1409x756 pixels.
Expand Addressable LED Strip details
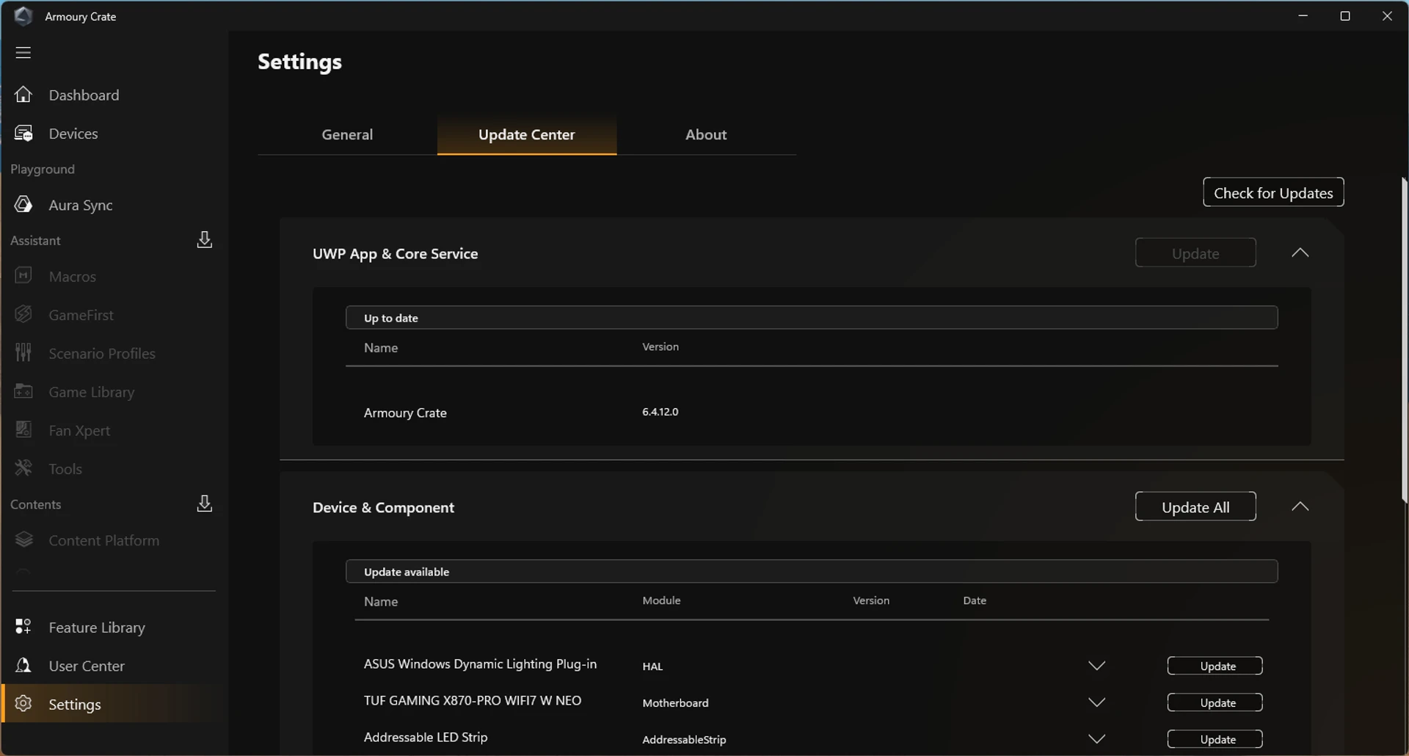[x=1096, y=739]
